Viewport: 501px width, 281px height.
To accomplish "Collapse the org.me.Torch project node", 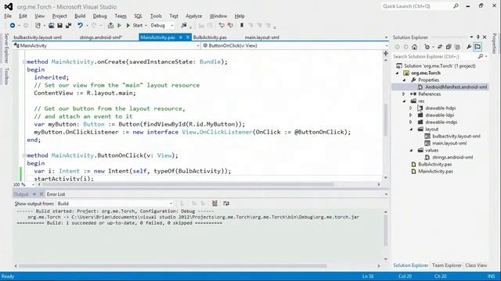I will point(398,73).
